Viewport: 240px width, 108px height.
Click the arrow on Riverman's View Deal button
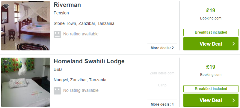point(234,44)
